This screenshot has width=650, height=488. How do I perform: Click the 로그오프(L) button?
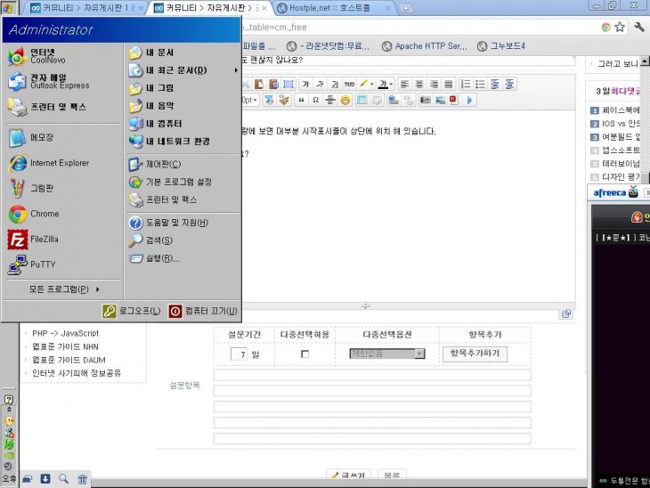(x=132, y=311)
